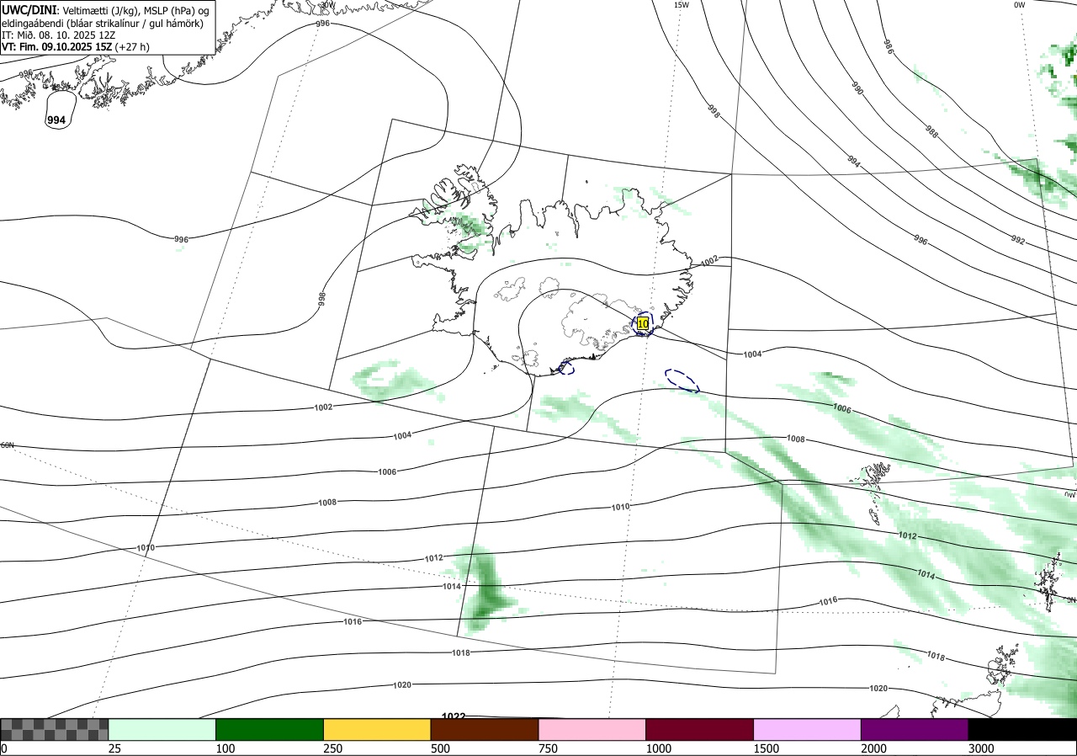
Task: Click the 15W longitude label
Action: pos(681,5)
